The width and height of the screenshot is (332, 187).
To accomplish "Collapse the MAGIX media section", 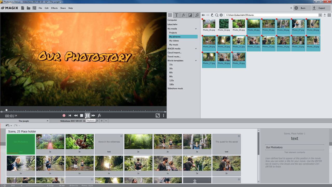I will pos(196,49).
